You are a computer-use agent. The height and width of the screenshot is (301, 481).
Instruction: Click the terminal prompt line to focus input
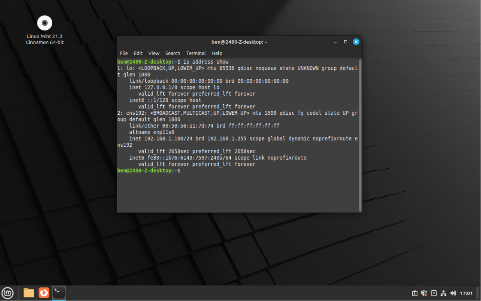234,171
